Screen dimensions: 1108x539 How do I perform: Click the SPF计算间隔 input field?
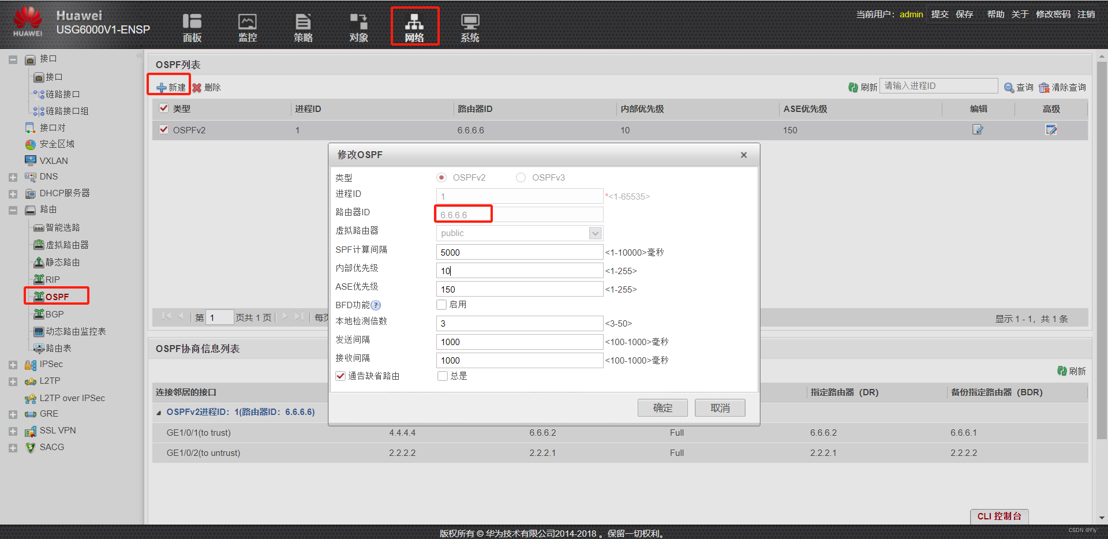click(519, 252)
